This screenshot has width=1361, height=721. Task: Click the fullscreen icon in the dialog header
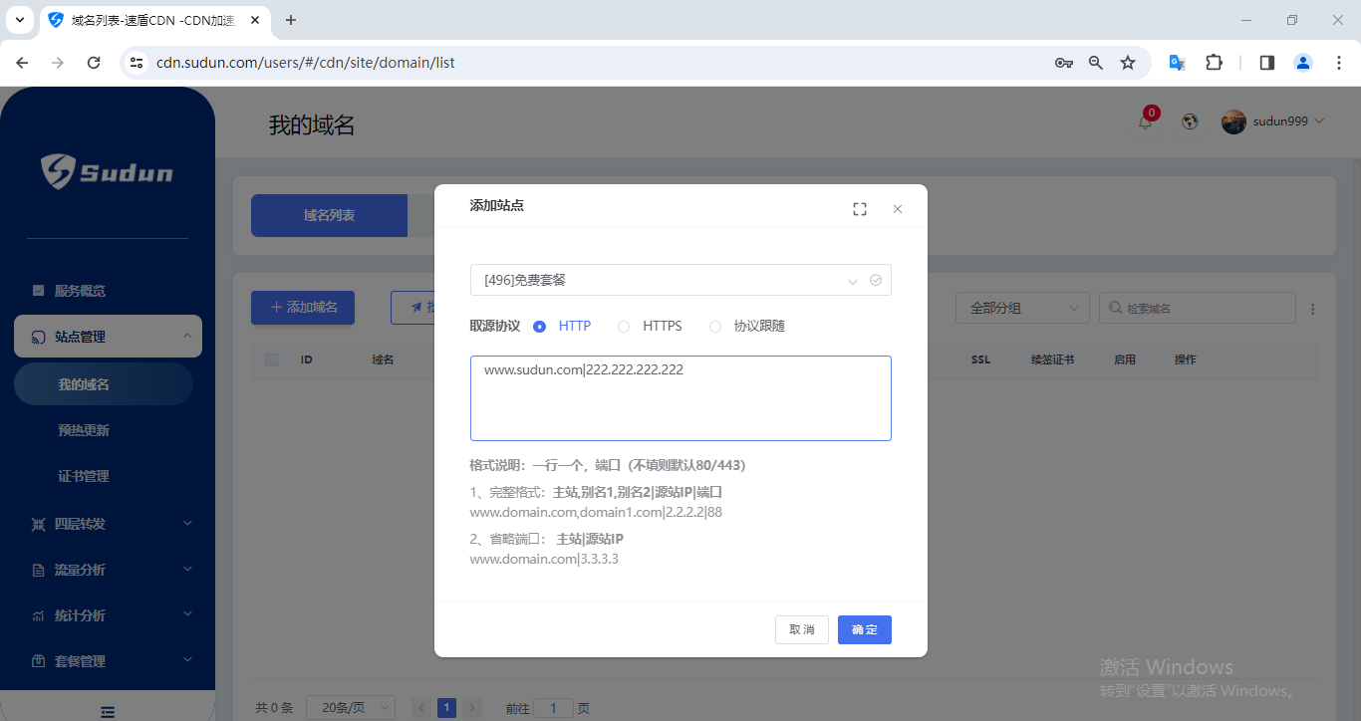[x=859, y=209]
